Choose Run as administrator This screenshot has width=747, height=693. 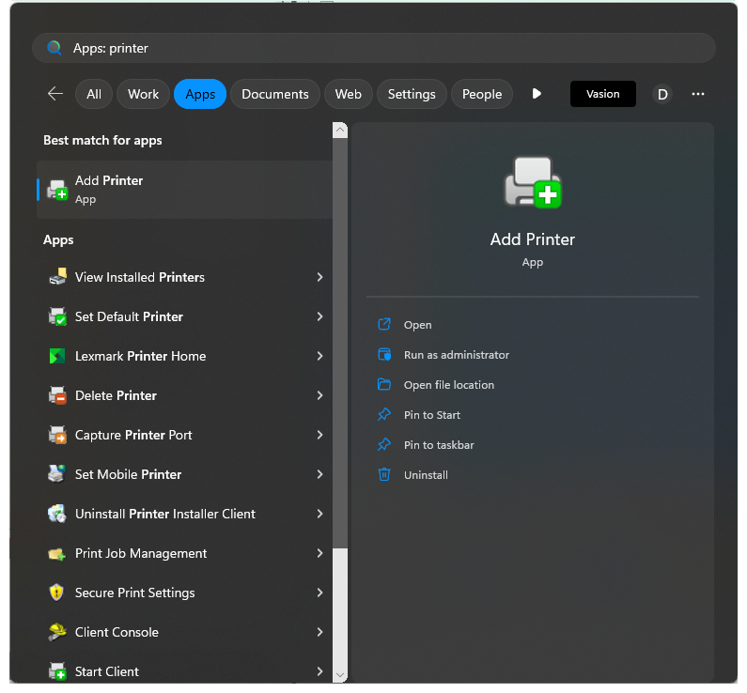tap(456, 355)
